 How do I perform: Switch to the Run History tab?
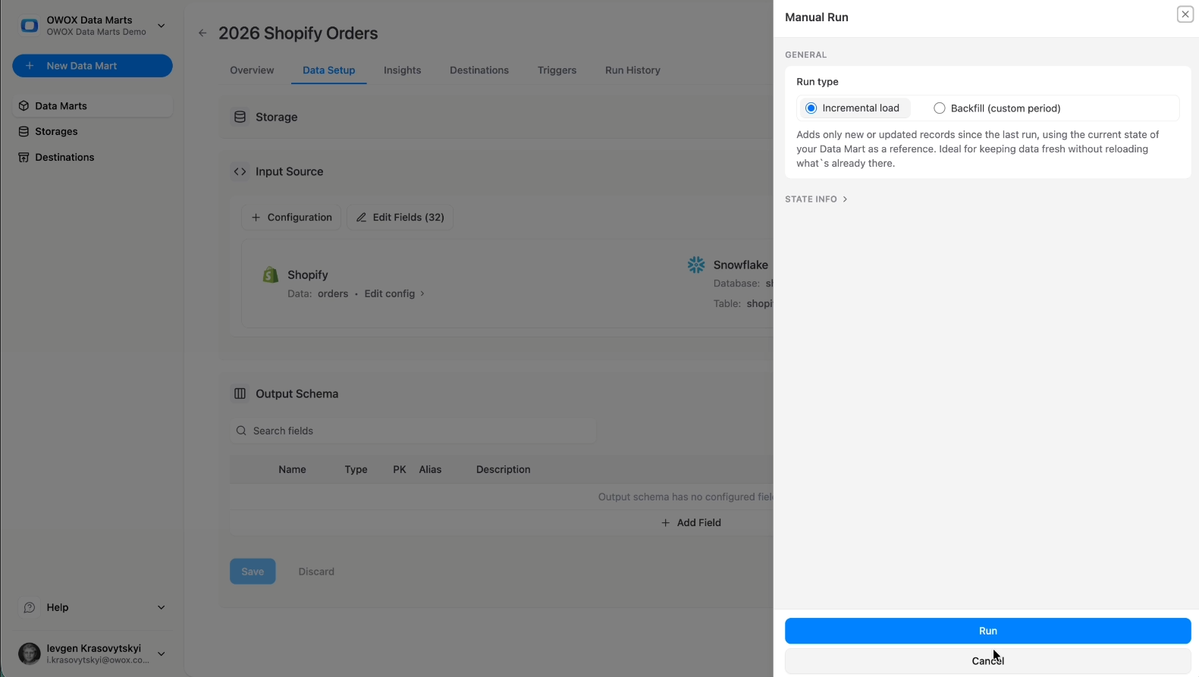coord(632,70)
